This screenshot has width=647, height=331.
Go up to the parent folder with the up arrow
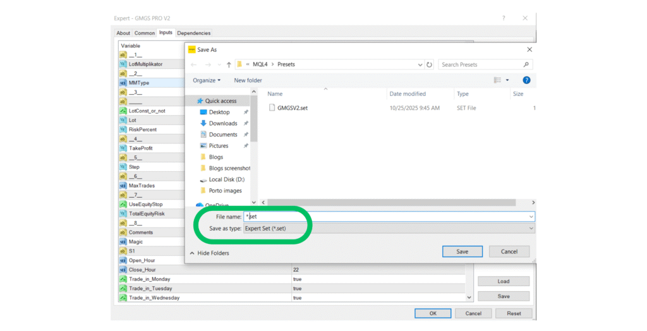pyautogui.click(x=229, y=64)
